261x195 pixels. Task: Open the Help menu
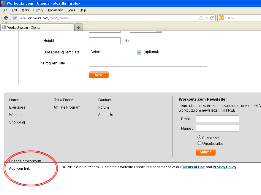tap(83, 10)
